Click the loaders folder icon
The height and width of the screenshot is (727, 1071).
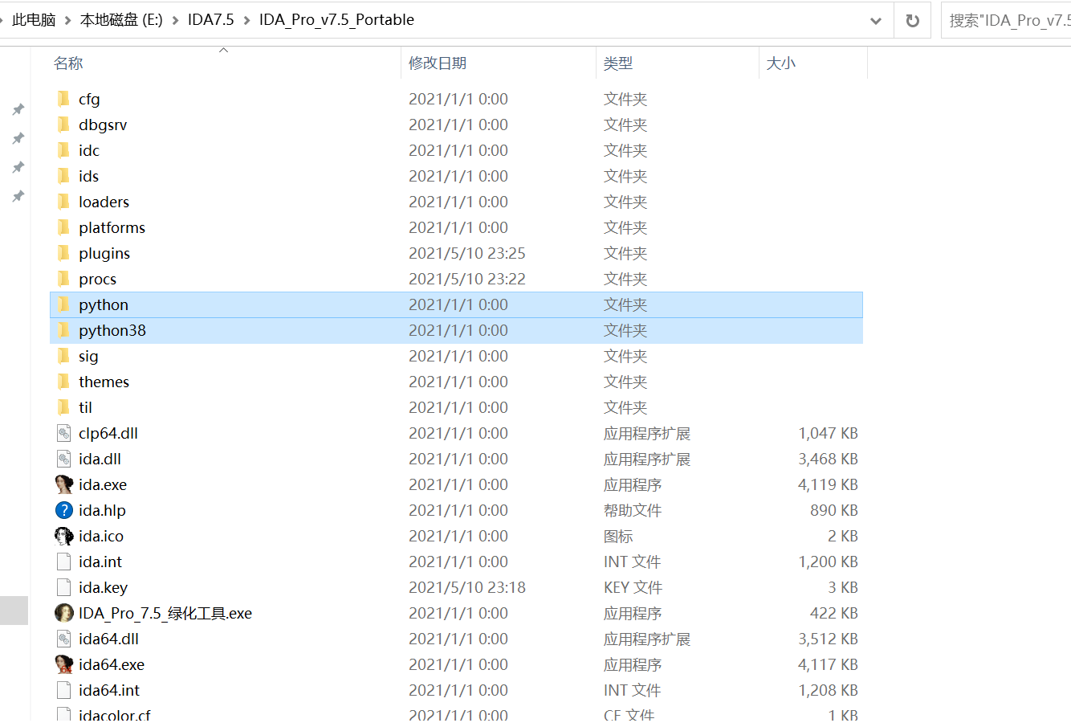pos(64,202)
